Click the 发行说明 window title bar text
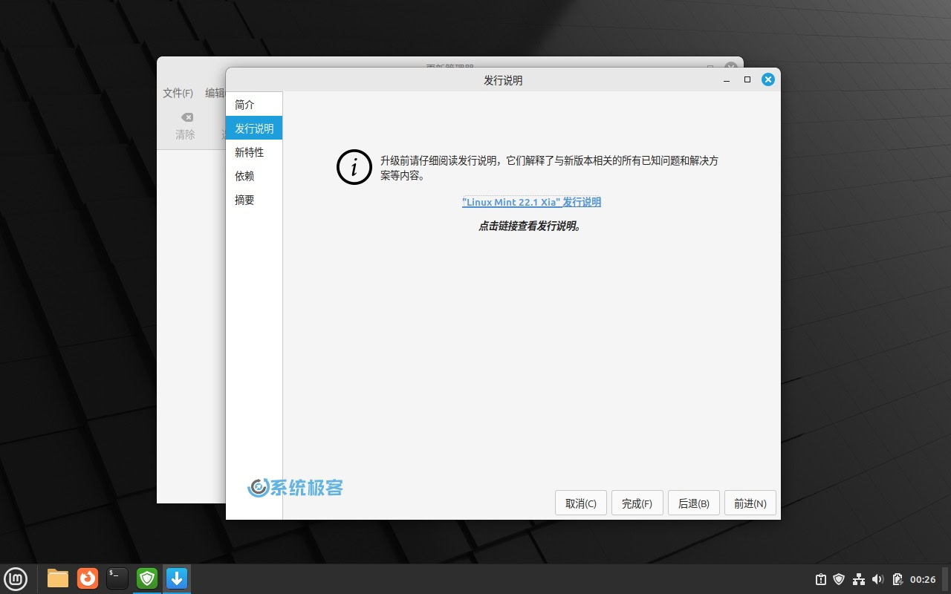This screenshot has height=594, width=951. pos(503,80)
